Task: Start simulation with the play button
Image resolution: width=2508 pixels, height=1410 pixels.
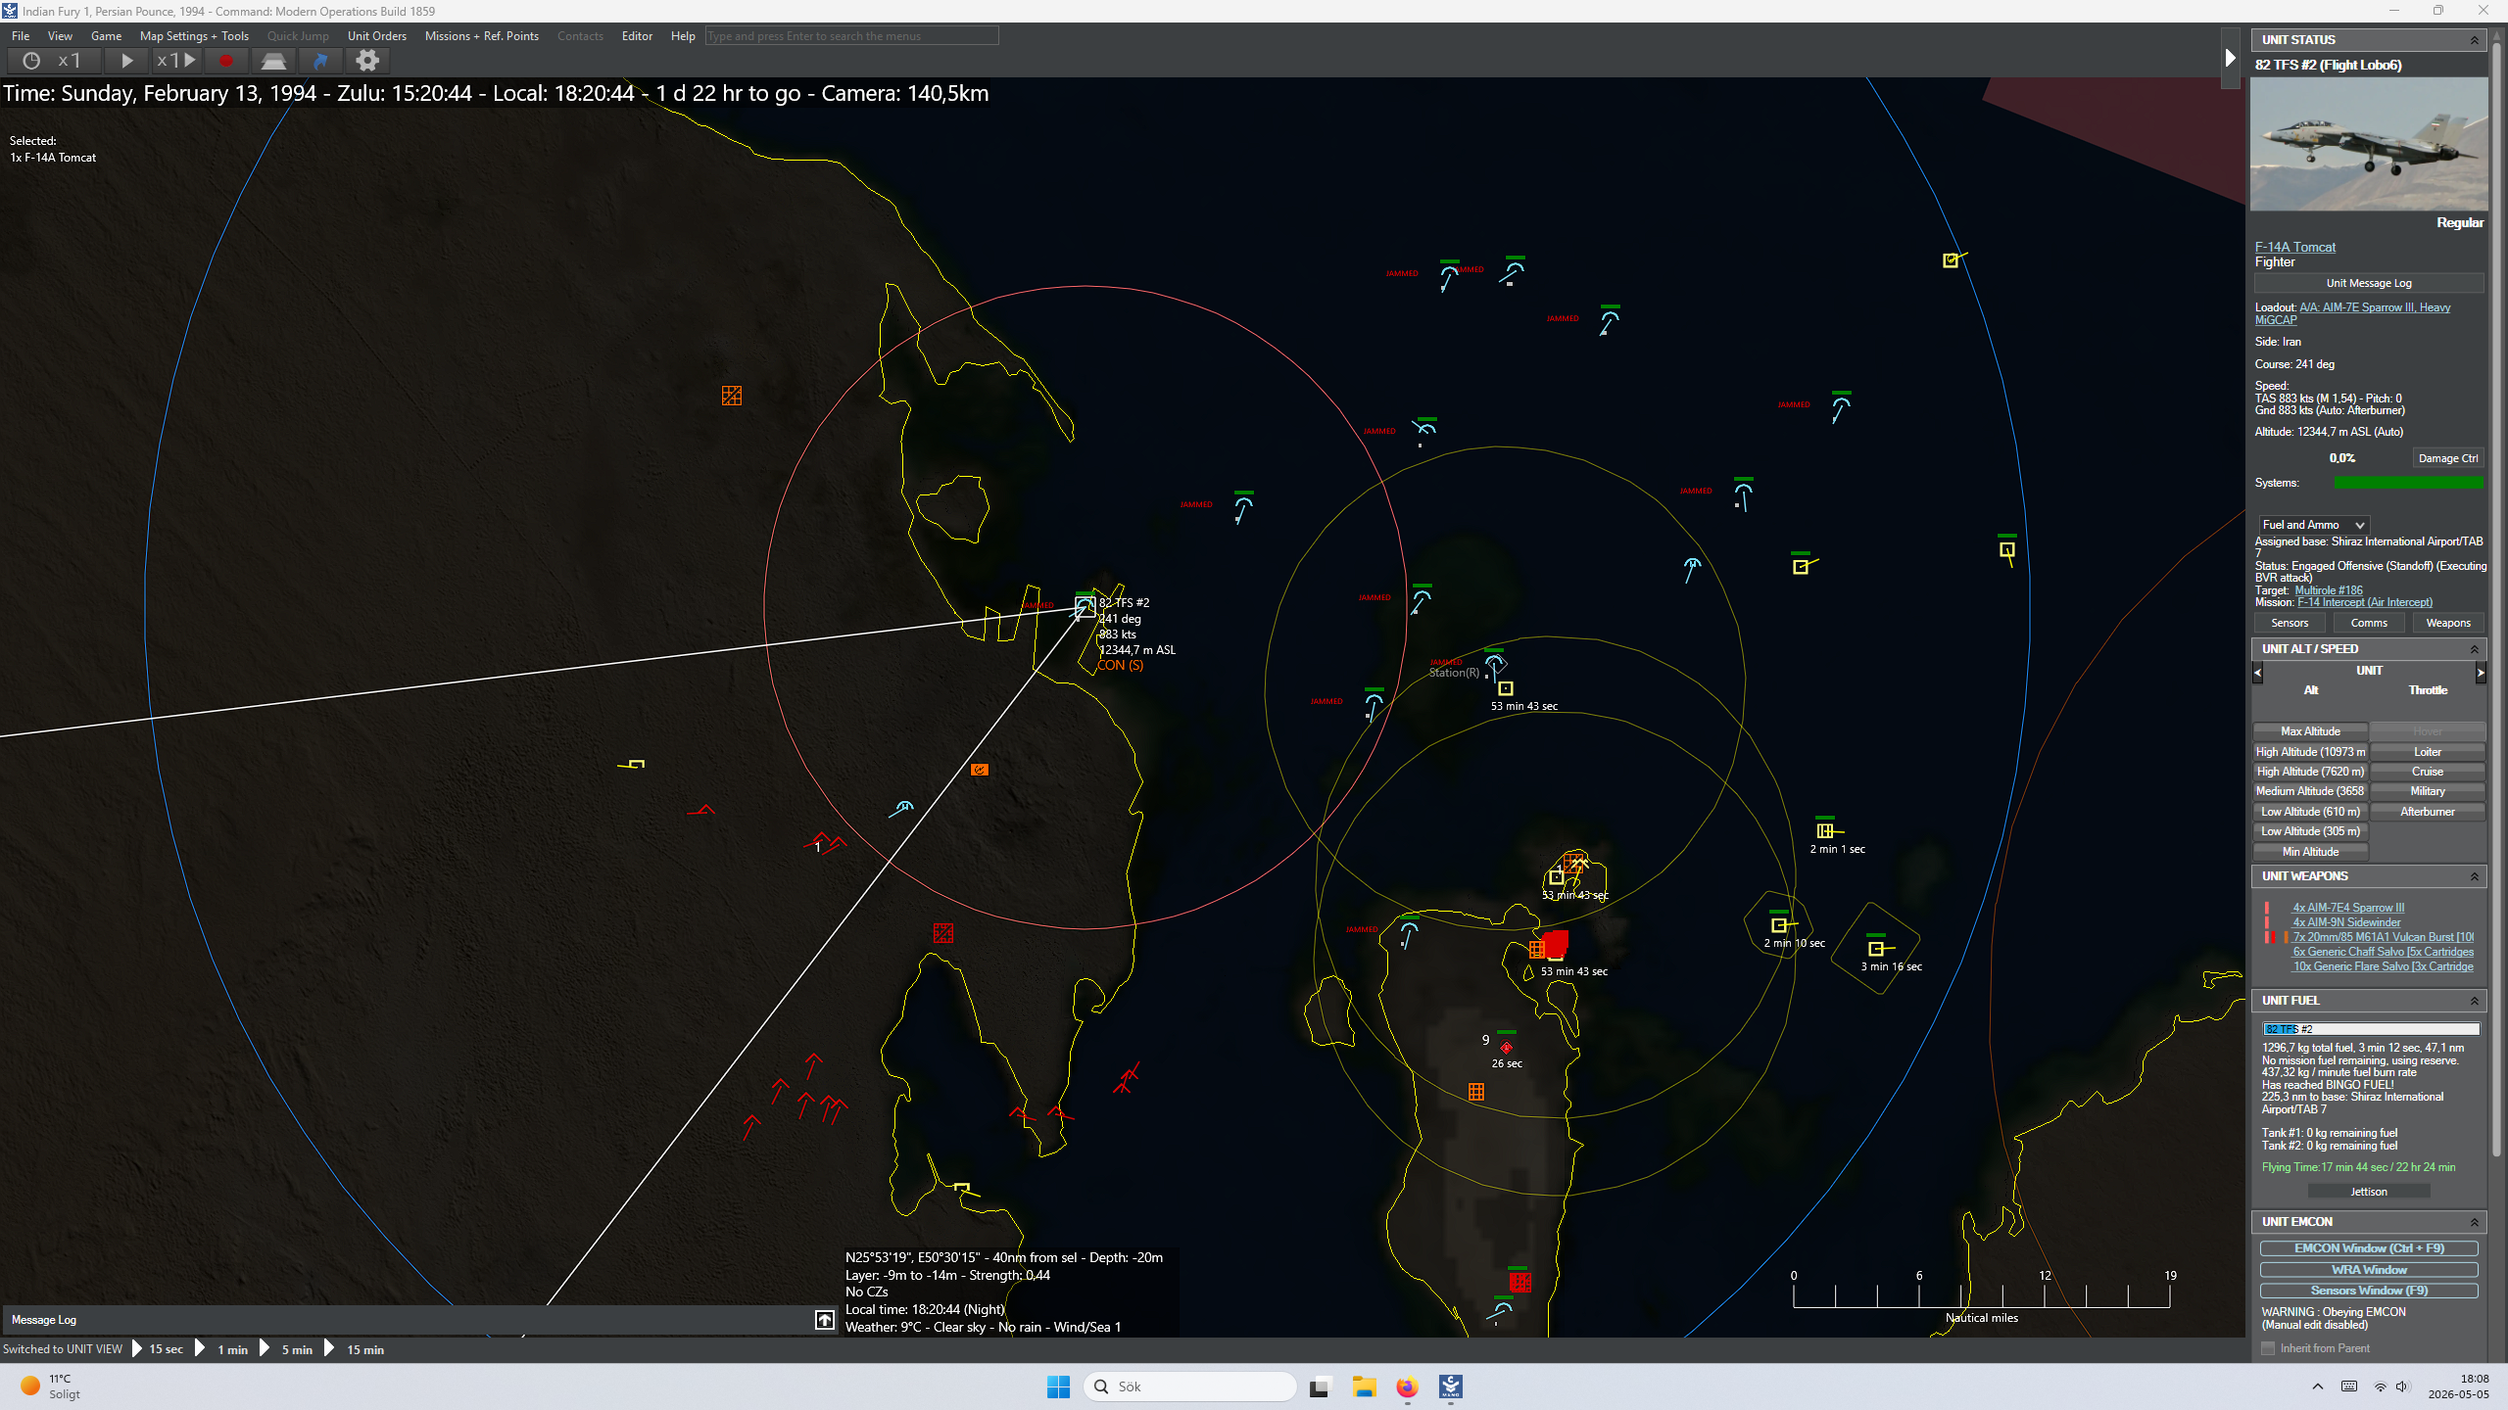Action: 126,61
